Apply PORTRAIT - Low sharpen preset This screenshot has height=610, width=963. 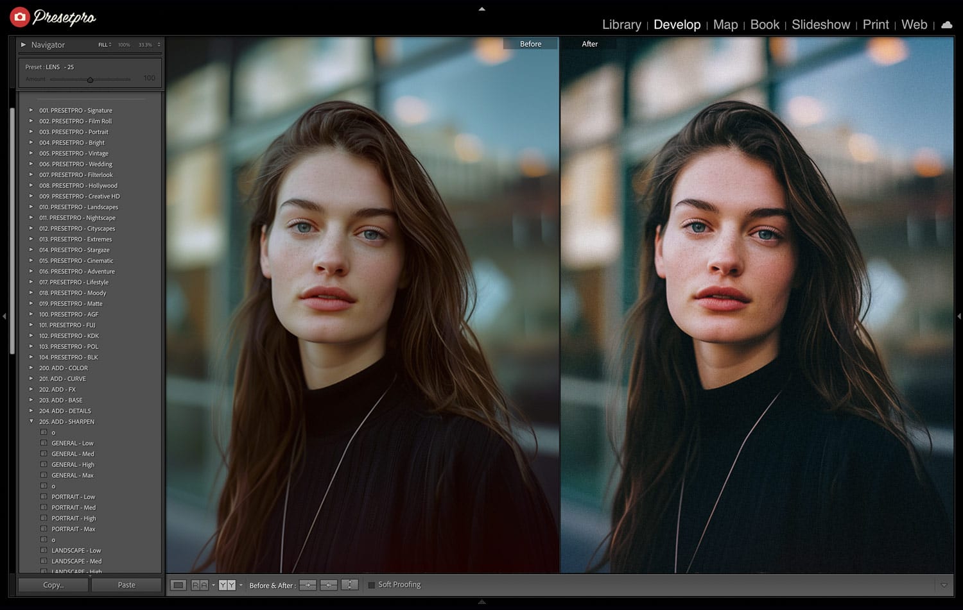73,497
